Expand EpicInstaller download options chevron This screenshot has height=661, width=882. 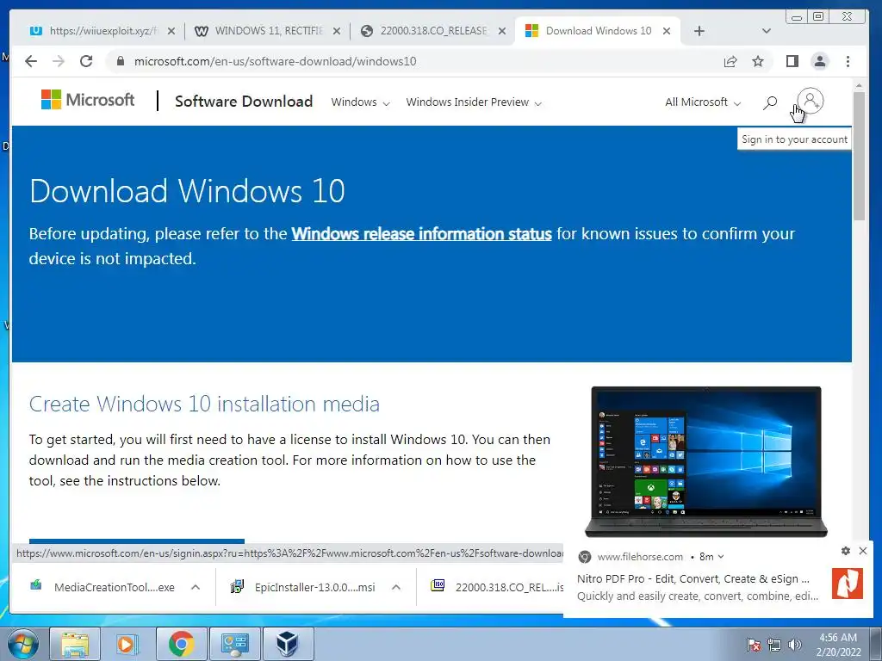point(396,587)
